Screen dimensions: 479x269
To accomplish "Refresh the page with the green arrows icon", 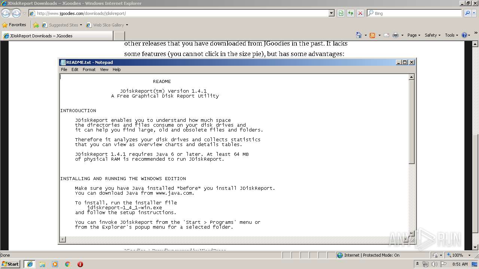I will [351, 13].
